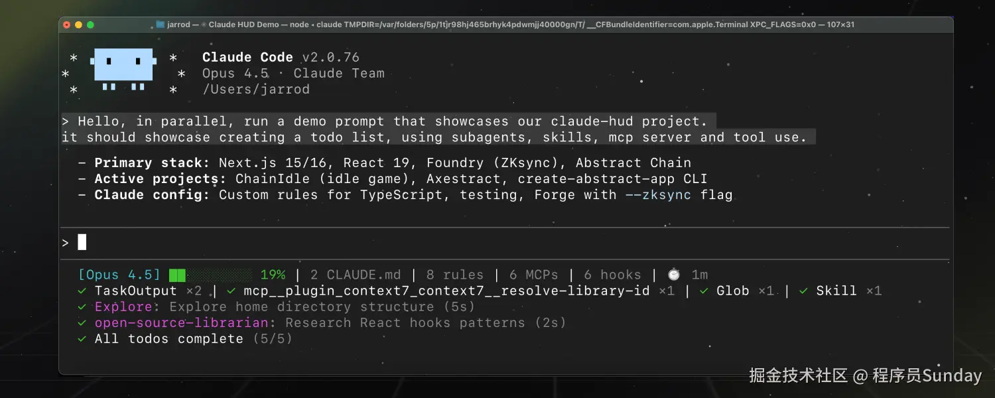Click the terminal window title text
Viewport: 995px width, 398px height.
pos(510,25)
